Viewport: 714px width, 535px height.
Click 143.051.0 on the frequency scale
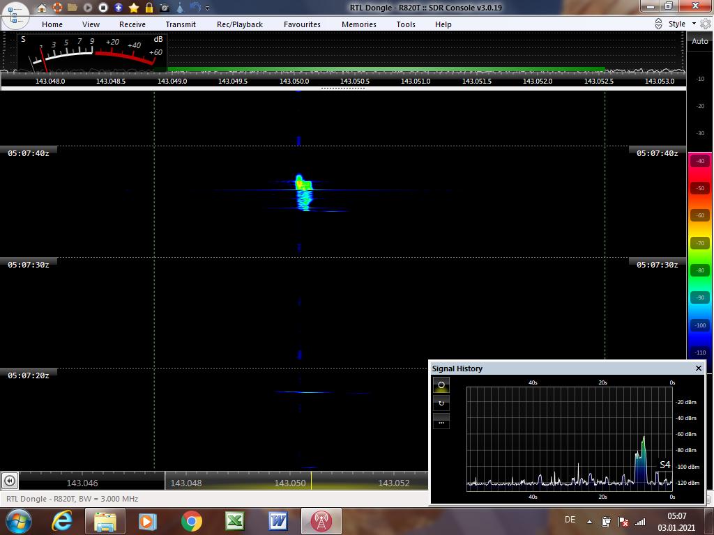pyautogui.click(x=416, y=81)
